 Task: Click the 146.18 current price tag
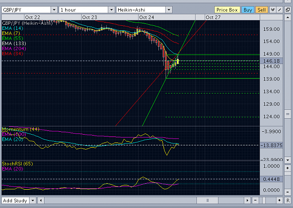(x=271, y=61)
